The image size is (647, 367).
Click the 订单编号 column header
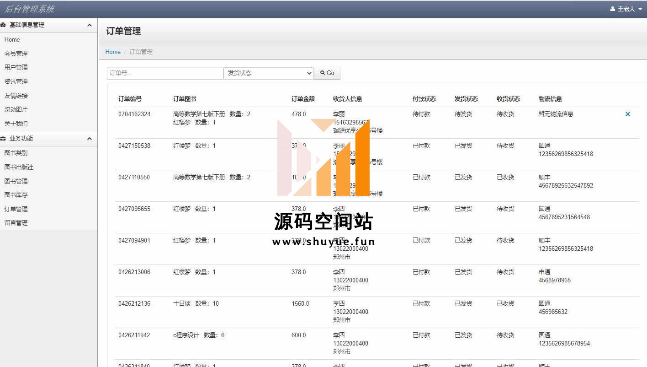(130, 99)
